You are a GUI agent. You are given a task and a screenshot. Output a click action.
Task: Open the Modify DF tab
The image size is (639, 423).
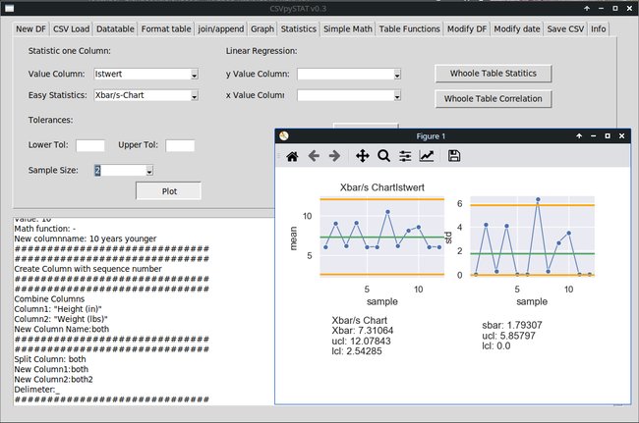pyautogui.click(x=467, y=28)
